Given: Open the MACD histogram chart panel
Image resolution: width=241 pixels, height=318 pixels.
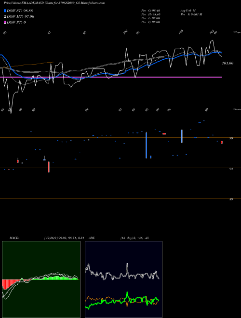Looking at the screenshot, I should click(41, 279).
